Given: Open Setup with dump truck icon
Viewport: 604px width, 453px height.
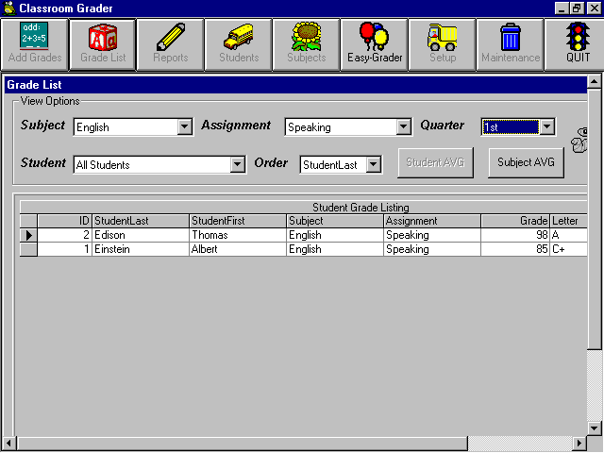Looking at the screenshot, I should click(x=442, y=44).
